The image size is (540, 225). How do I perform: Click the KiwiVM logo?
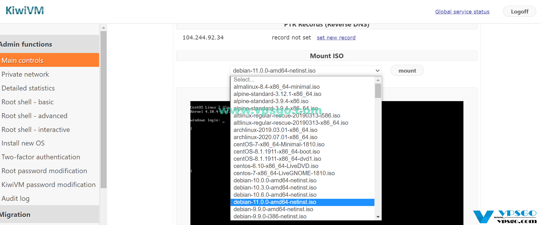pyautogui.click(x=25, y=11)
